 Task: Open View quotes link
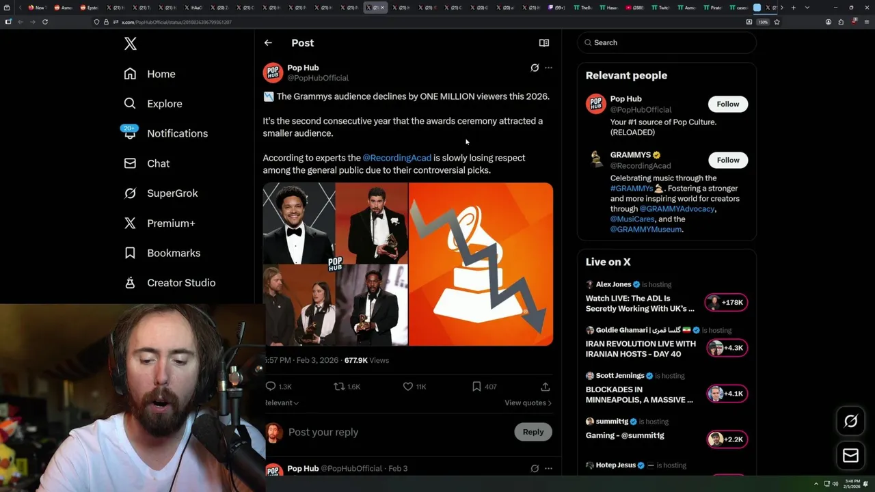pyautogui.click(x=528, y=402)
